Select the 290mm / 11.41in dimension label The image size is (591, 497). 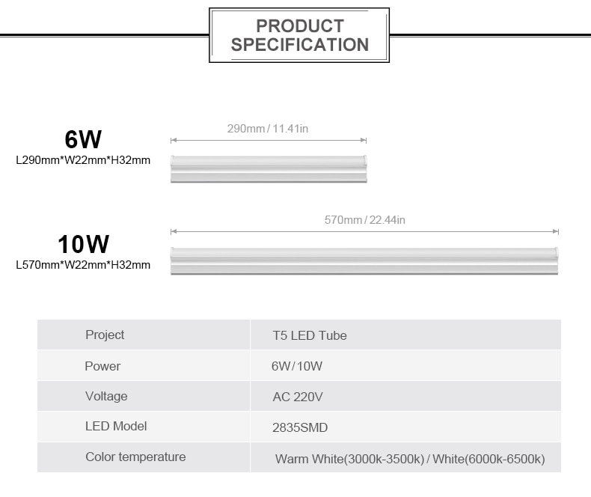point(268,129)
